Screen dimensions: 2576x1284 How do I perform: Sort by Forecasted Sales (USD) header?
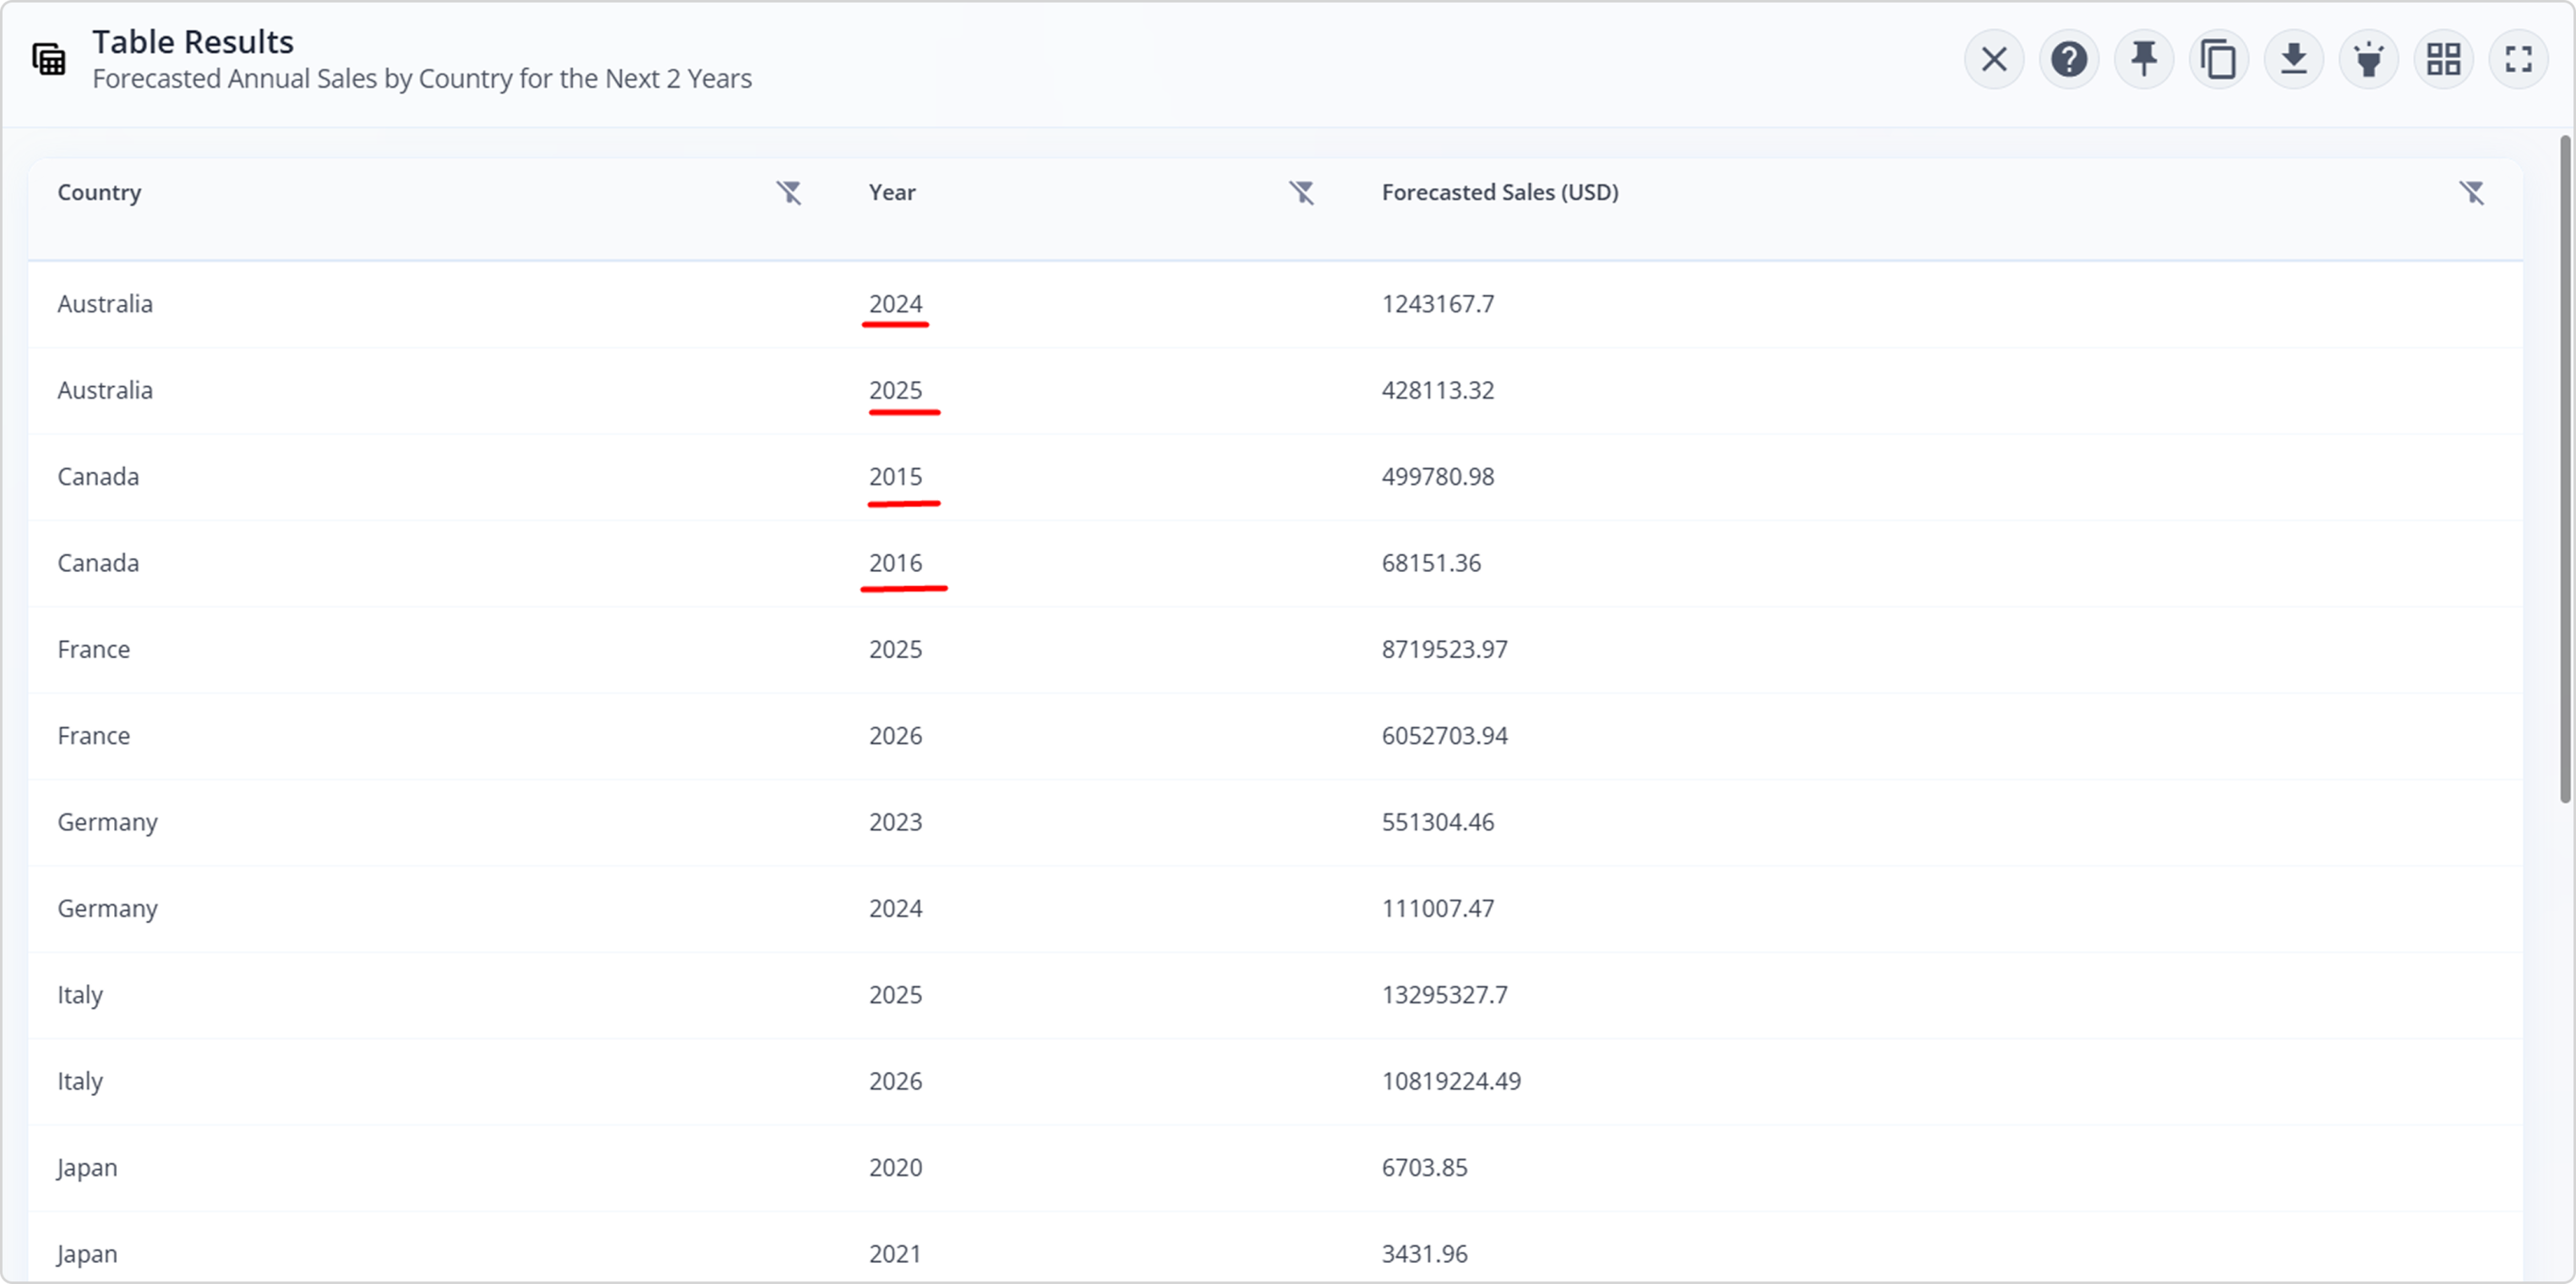(1499, 192)
